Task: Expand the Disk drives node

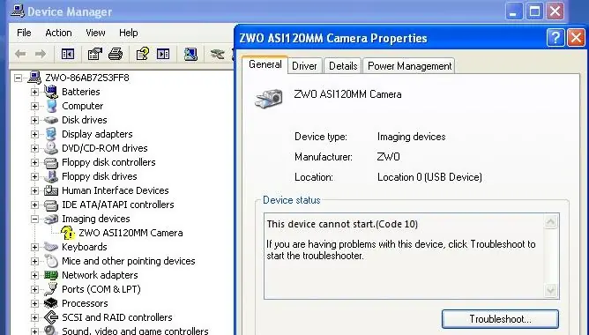Action: pyautogui.click(x=34, y=120)
